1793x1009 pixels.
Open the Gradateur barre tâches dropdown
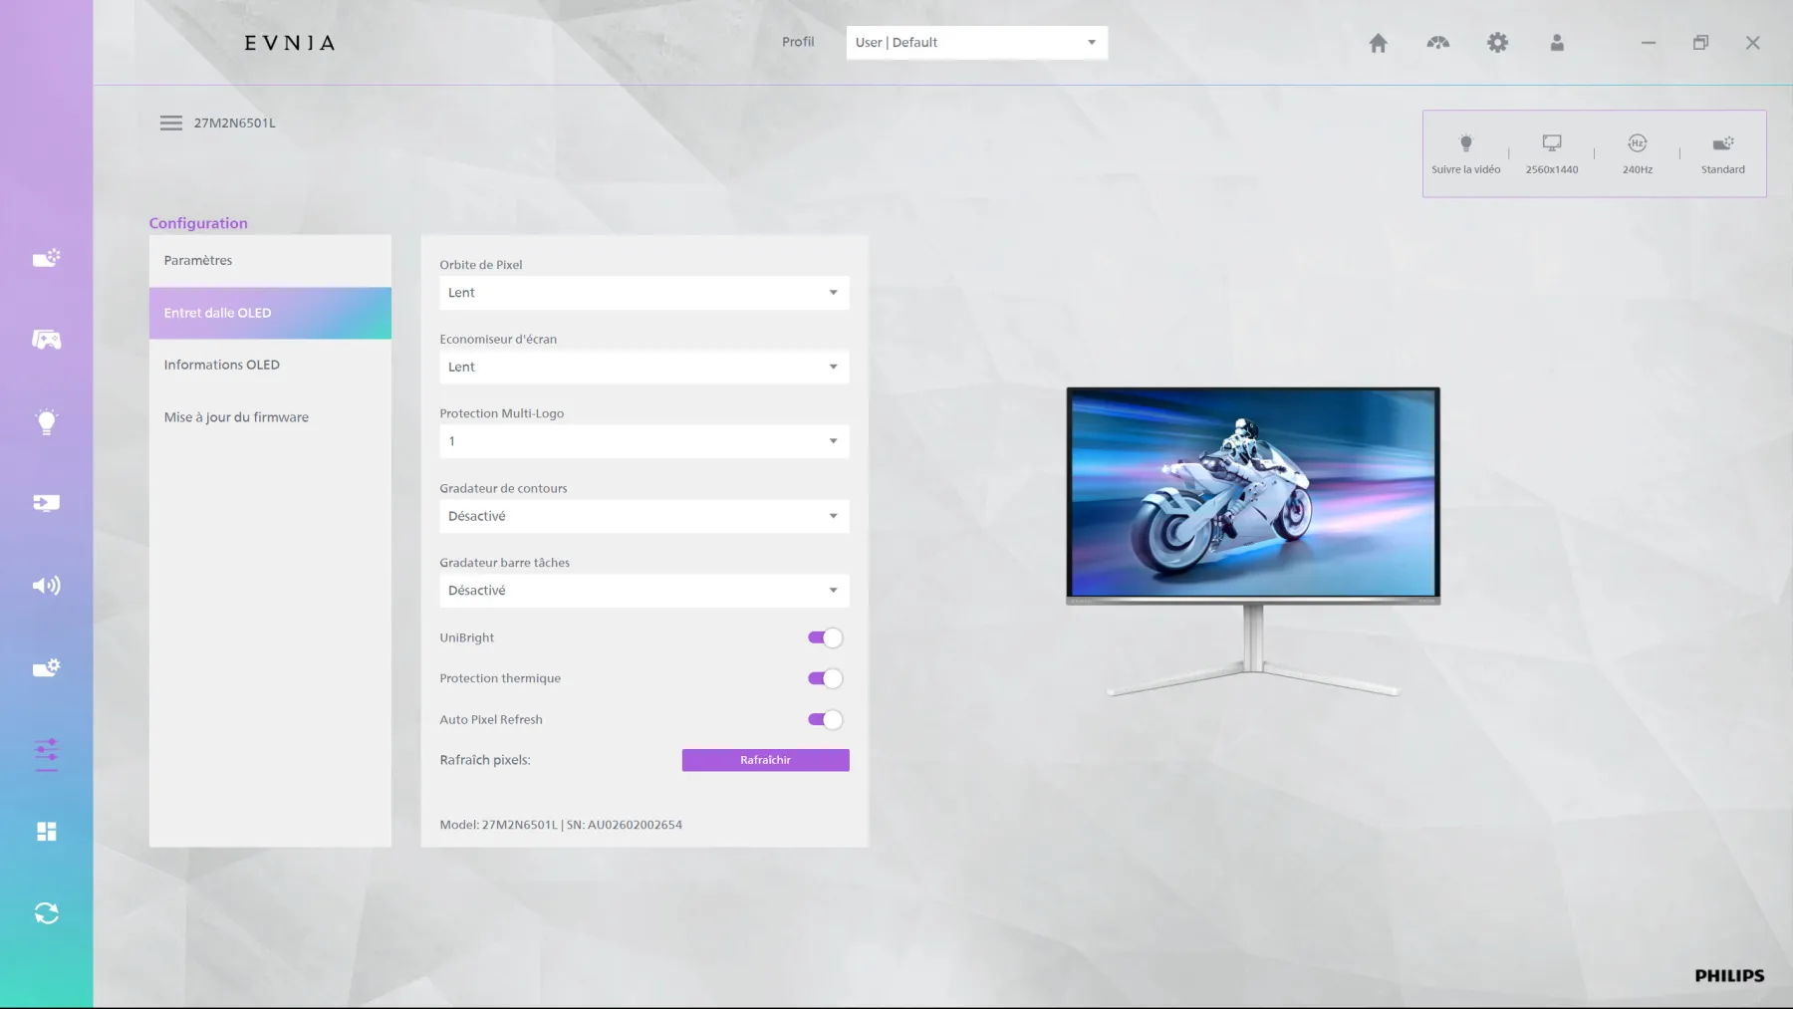coord(644,591)
